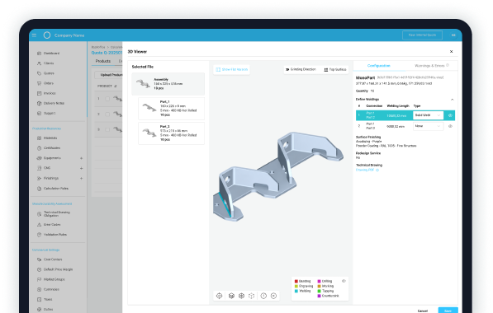Open Support in the sidebar

click(x=46, y=113)
